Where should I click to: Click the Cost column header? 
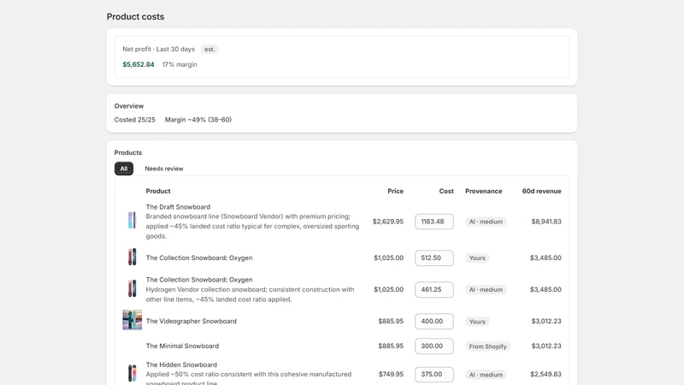click(x=446, y=191)
